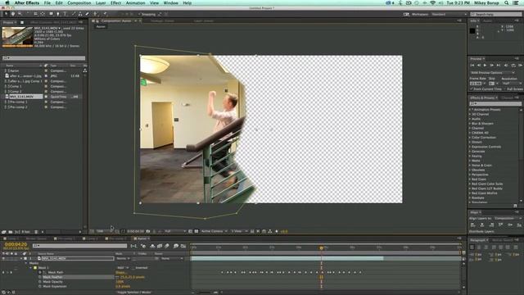The width and height of the screenshot is (524, 295).
Task: Toggle Full Screen checkbox in Preview
Action: [504, 89]
